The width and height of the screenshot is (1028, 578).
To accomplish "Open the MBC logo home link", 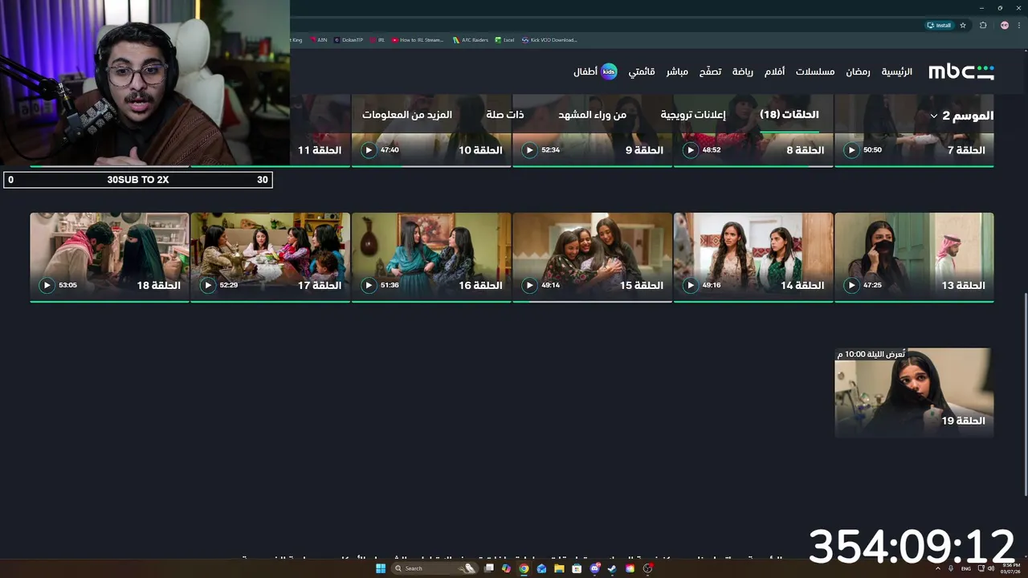I will [x=961, y=71].
